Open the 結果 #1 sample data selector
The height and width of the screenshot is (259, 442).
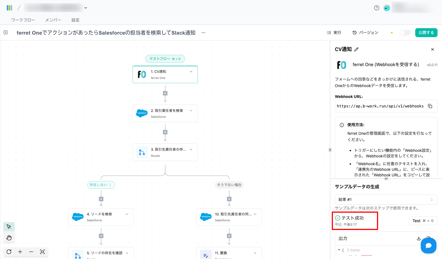coord(386,200)
